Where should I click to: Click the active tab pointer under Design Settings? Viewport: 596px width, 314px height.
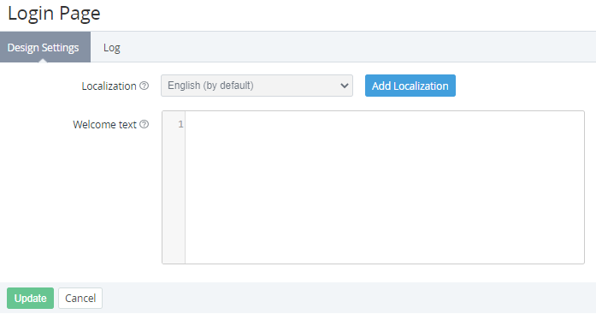(x=43, y=60)
